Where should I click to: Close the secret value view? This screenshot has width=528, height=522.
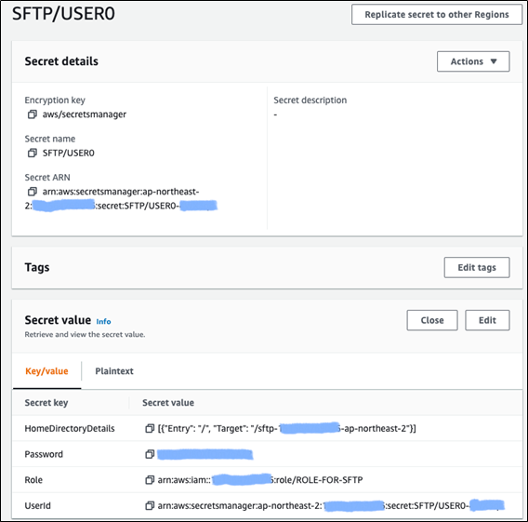click(x=432, y=320)
